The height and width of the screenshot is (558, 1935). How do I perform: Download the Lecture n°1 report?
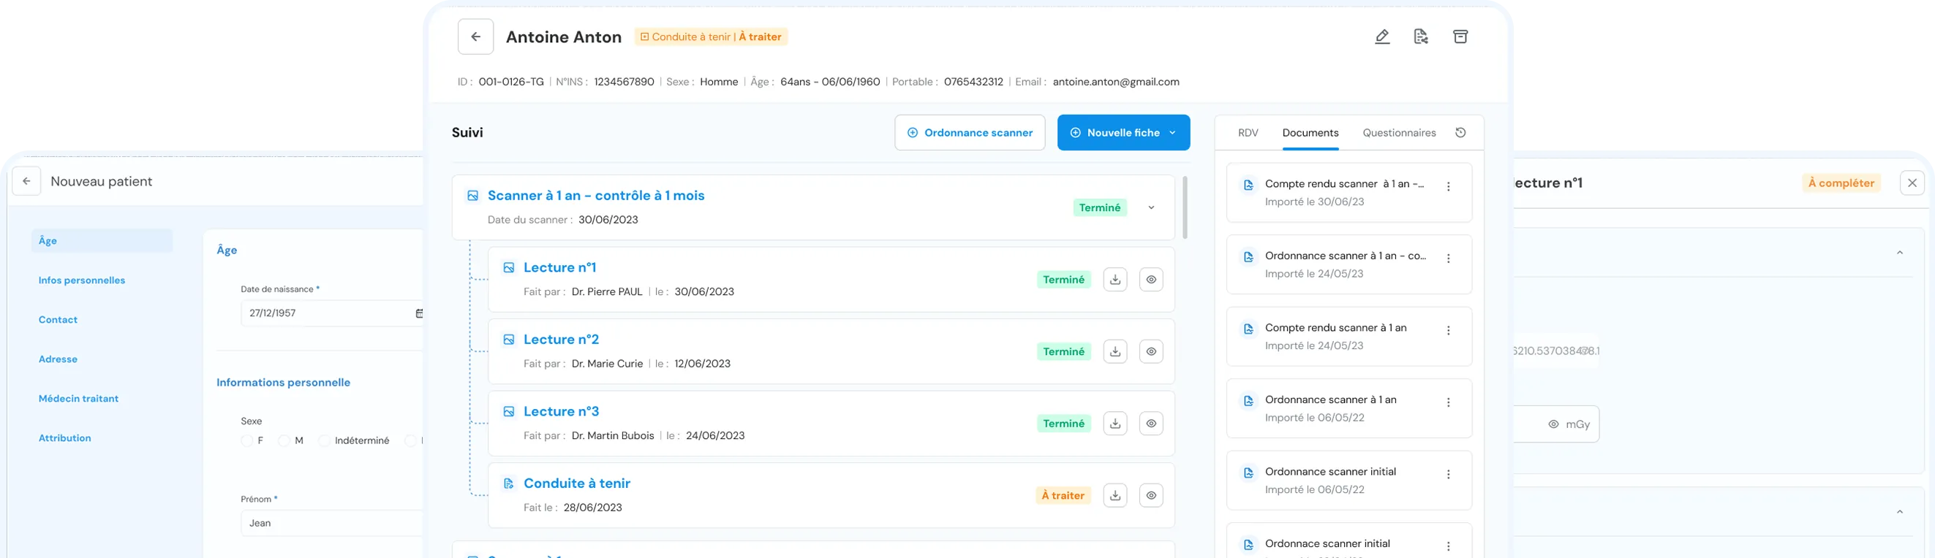tap(1114, 280)
